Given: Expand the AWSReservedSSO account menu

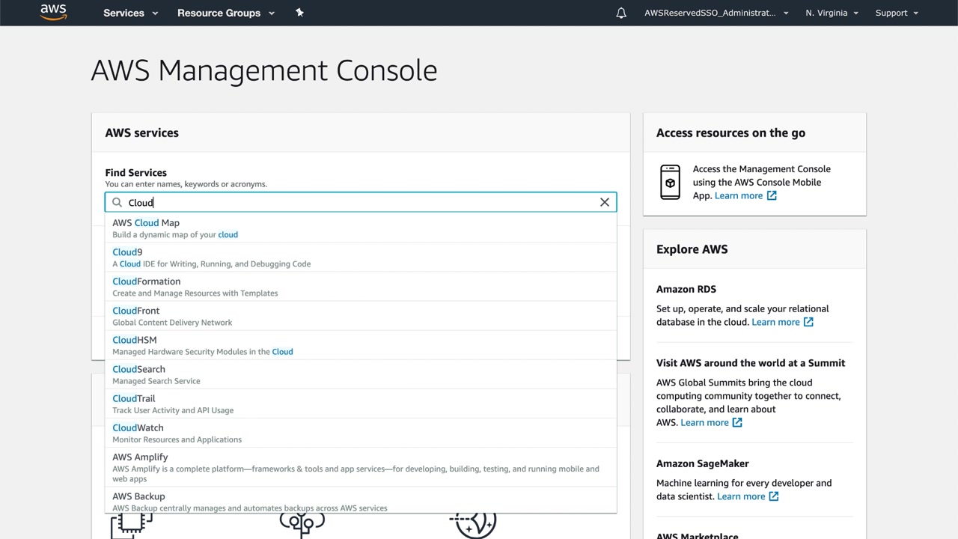Looking at the screenshot, I should click(x=716, y=13).
